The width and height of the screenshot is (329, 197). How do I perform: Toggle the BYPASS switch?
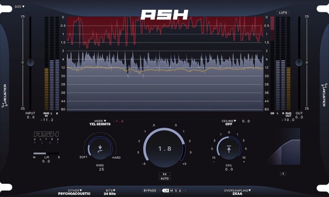150,190
